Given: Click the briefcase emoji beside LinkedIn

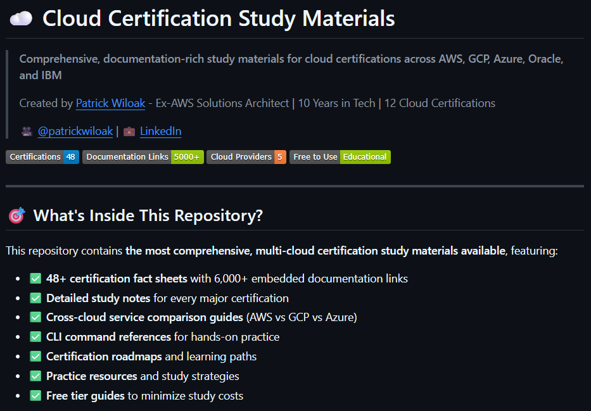Looking at the screenshot, I should tap(129, 132).
